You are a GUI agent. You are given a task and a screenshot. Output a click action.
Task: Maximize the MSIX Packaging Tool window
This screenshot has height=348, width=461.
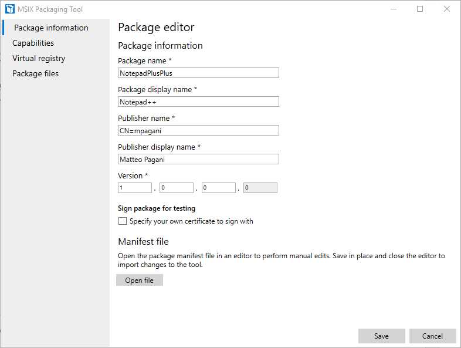coord(420,9)
